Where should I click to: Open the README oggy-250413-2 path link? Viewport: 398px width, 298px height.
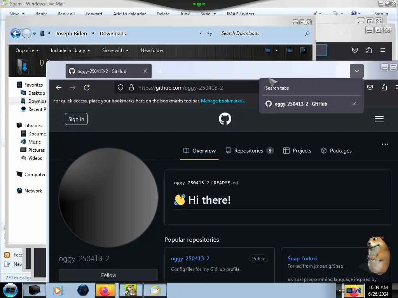192,183
